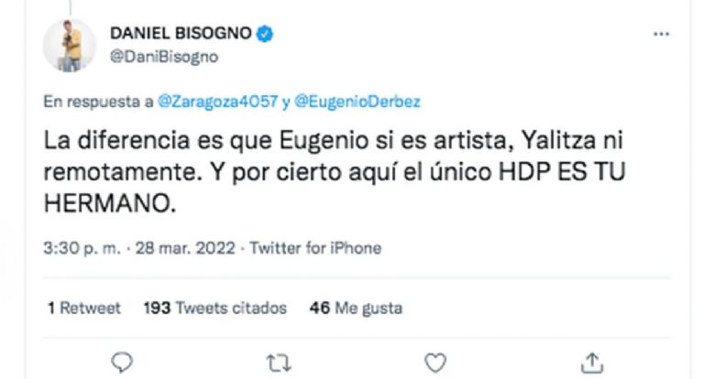This screenshot has width=704, height=379.
Task: Click the 28 mar. 2022 date
Action: tap(185, 248)
